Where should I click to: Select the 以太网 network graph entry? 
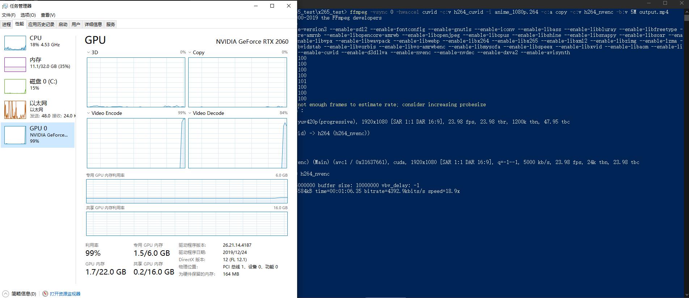(15, 110)
